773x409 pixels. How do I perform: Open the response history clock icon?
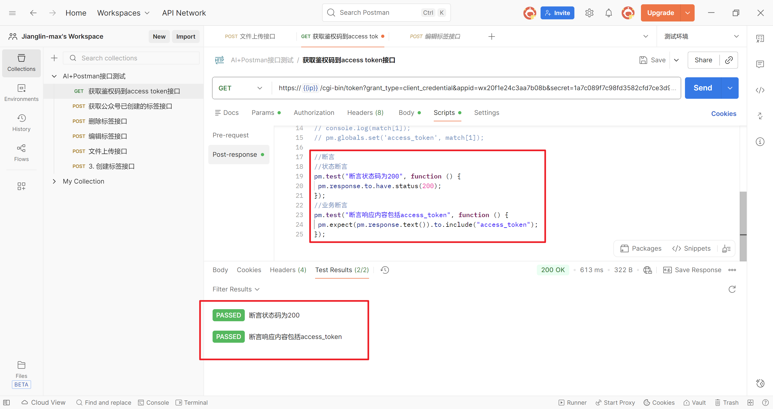[385, 270]
